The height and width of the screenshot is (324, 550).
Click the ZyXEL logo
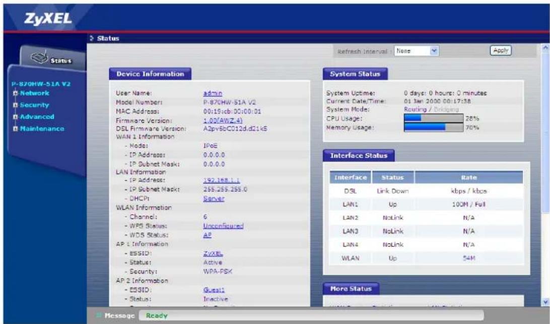point(48,19)
